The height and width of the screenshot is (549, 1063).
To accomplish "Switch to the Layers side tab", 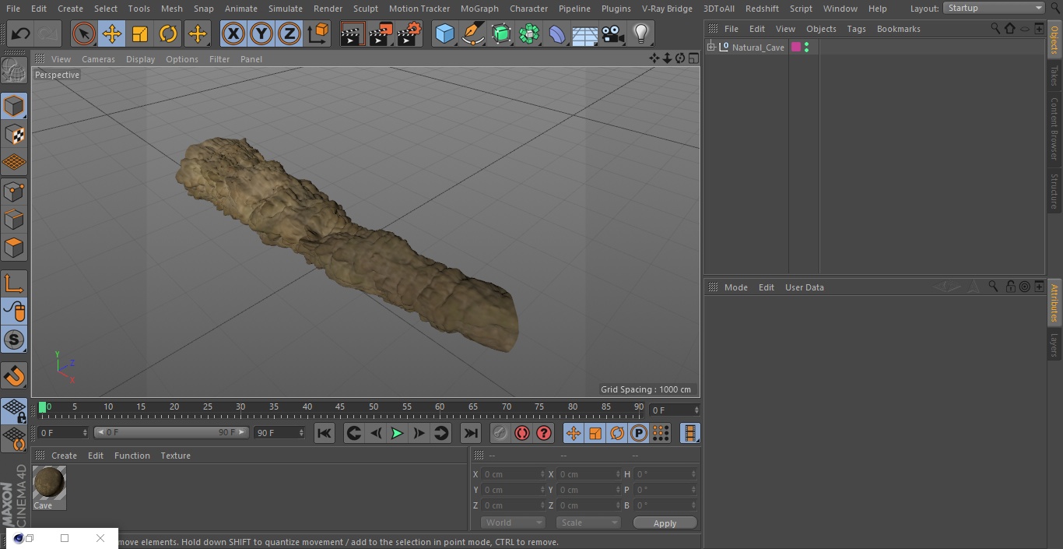I will (1054, 344).
